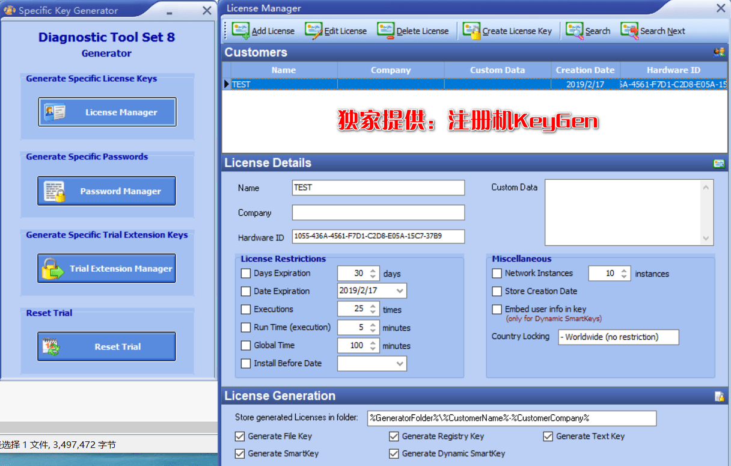Expand the Install Before Date dropdown
The height and width of the screenshot is (466, 731).
(400, 364)
